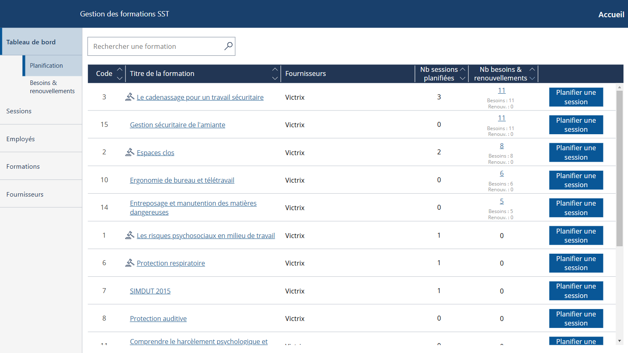Viewport: 628px width, 353px height.
Task: Click Victrix supplier in Protection respiratoire row
Action: click(295, 263)
